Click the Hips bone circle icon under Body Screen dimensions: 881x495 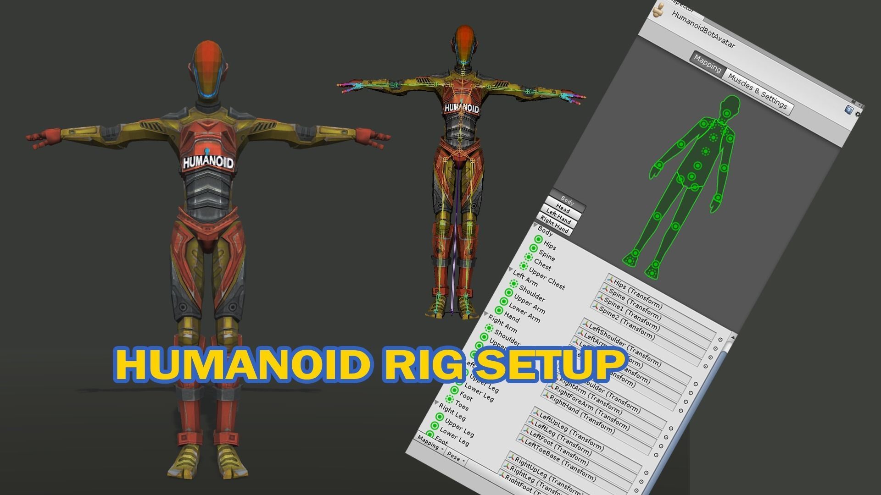pyautogui.click(x=538, y=240)
